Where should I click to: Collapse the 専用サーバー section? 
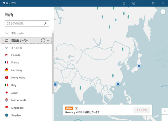(x=7, y=33)
